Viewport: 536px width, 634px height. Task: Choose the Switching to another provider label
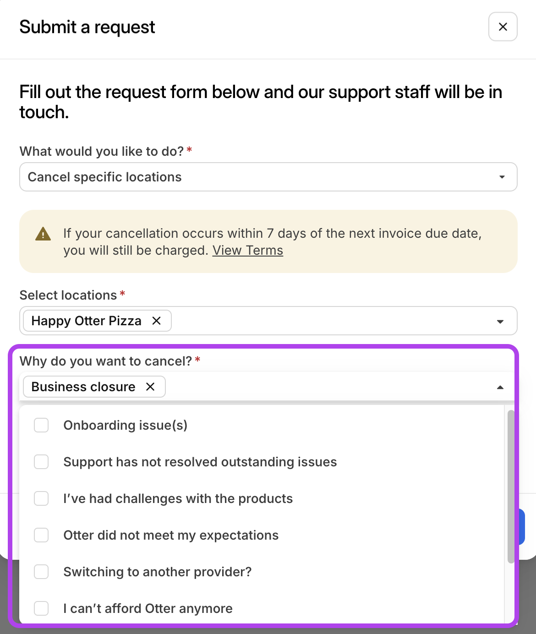(x=157, y=572)
